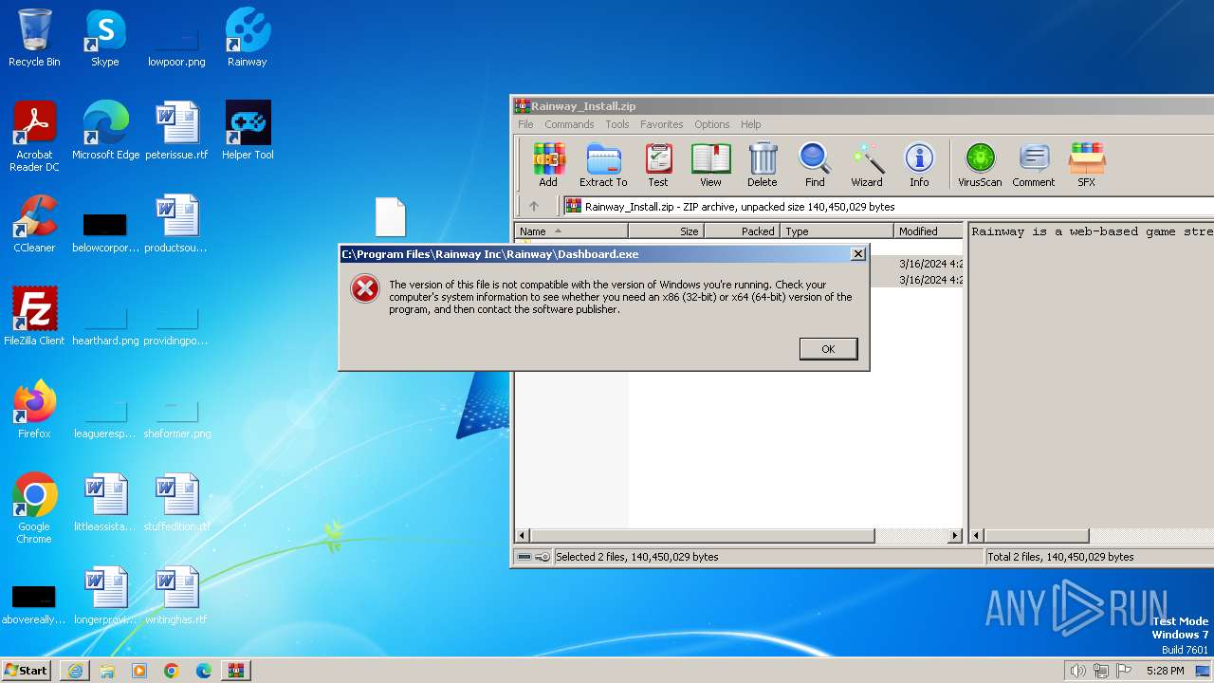This screenshot has height=683, width=1214.
Task: Click the volume speaker tray icon
Action: point(1077,671)
